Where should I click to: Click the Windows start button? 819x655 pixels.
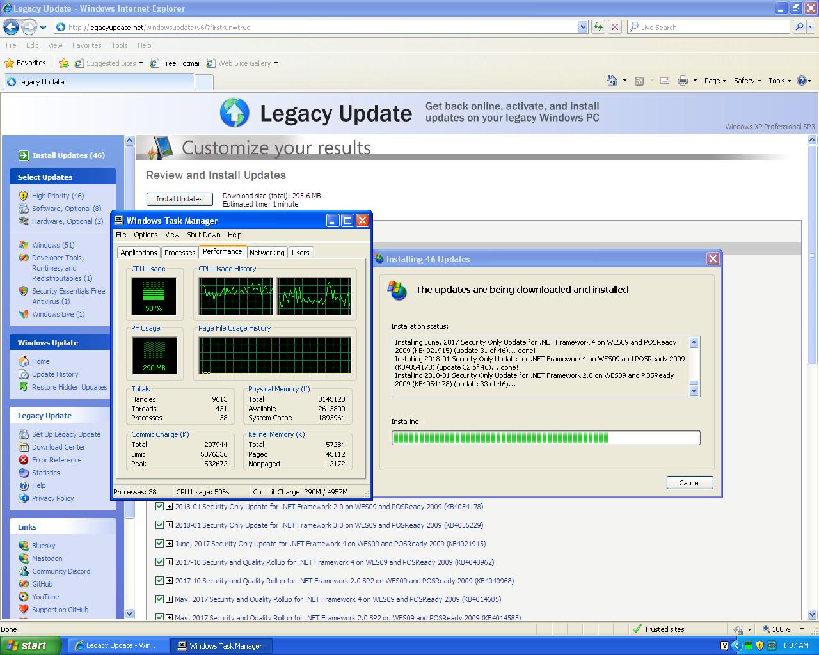click(x=31, y=645)
